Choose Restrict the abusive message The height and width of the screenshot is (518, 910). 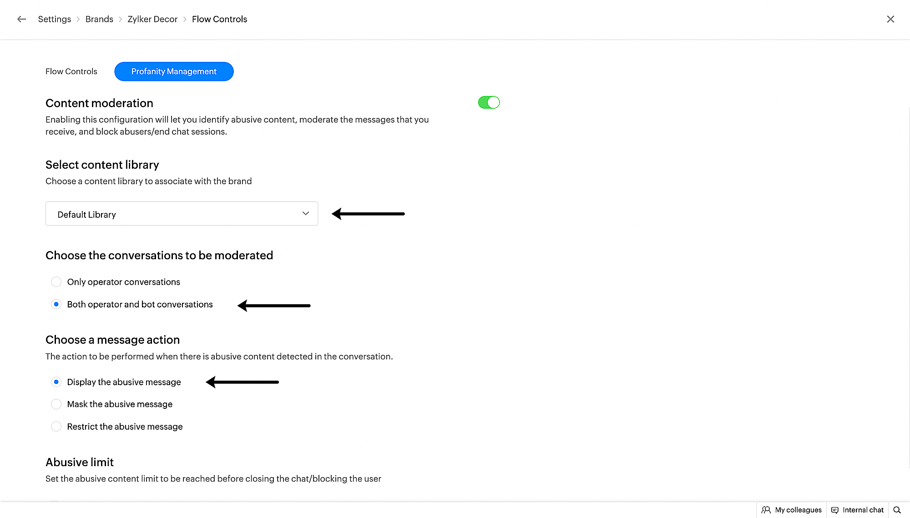(x=56, y=427)
